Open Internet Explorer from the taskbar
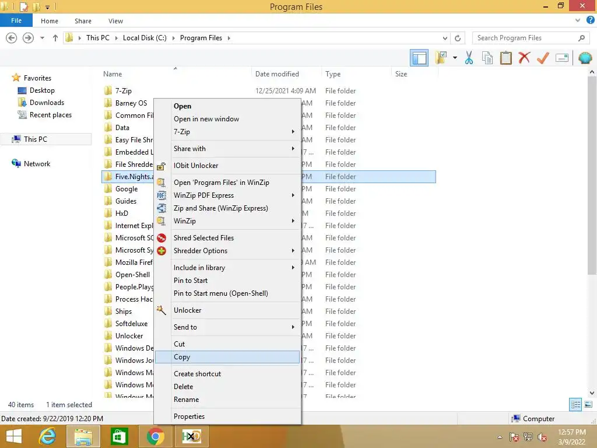Viewport: 597px width, 448px height. (47, 436)
